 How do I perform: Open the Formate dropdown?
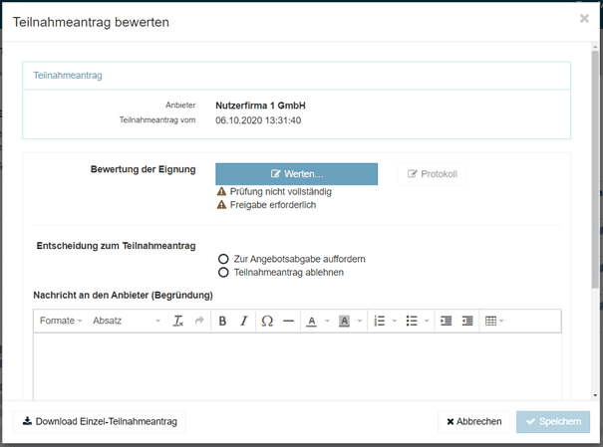tap(61, 322)
